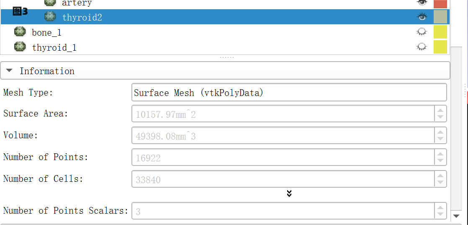Decrease Volume stepper value
The width and height of the screenshot is (468, 225).
click(x=440, y=139)
